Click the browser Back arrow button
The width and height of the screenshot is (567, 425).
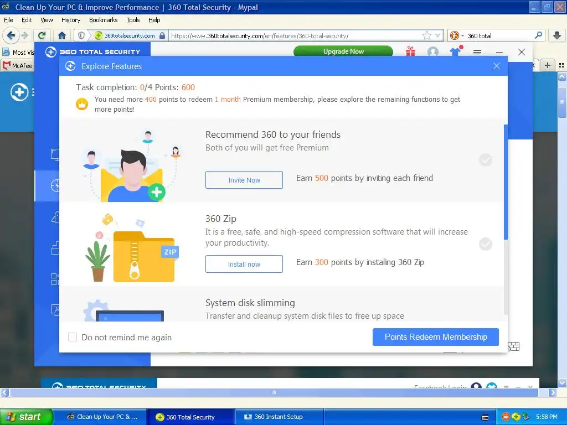tap(11, 35)
